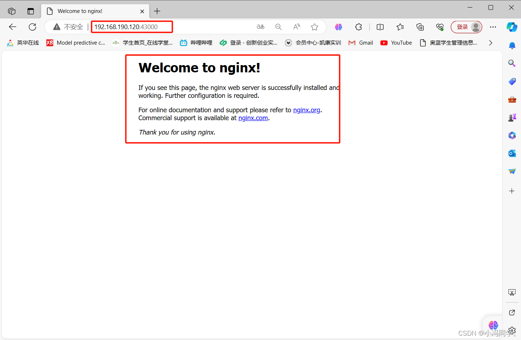This screenshot has height=340, width=521.
Task: Add this page to favorites star
Action: click(314, 27)
